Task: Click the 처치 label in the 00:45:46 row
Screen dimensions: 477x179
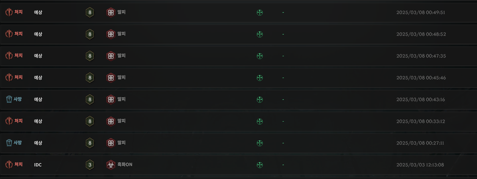Action: coord(19,77)
